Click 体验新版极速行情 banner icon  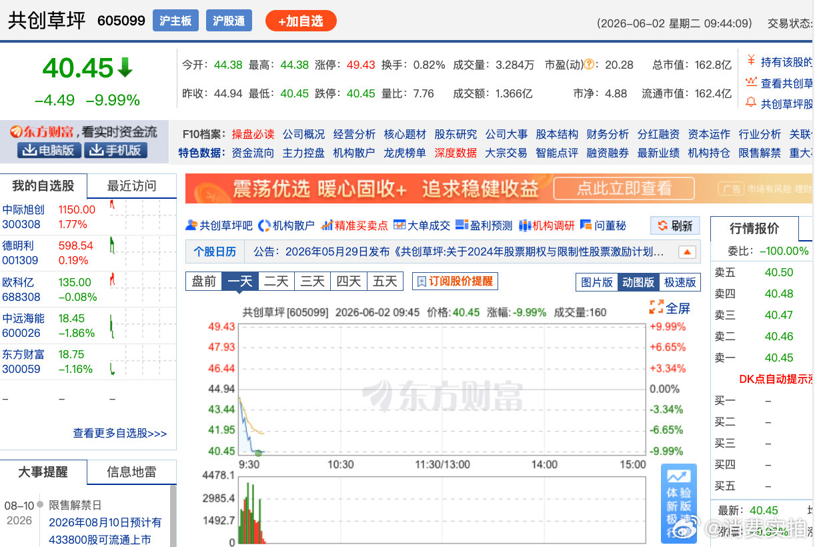679,503
